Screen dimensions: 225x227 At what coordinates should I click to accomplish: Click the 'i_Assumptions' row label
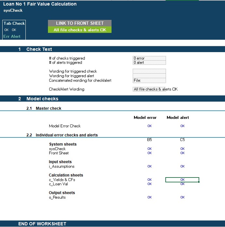click(x=62, y=166)
